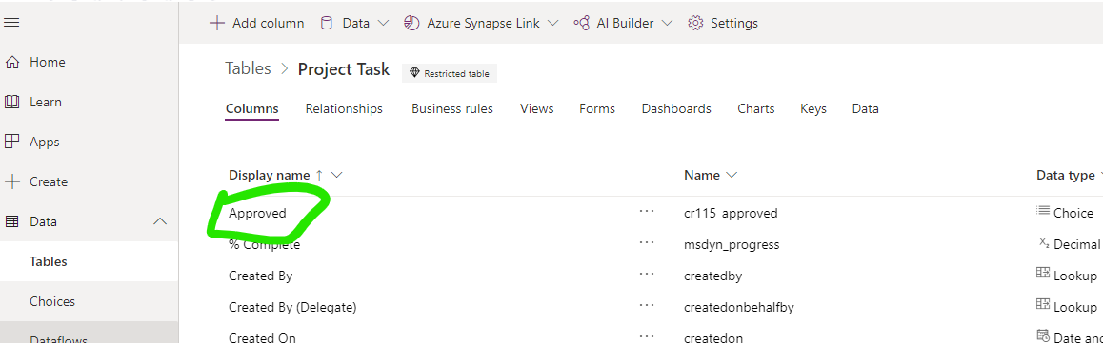Open the Display name column filter chevron

click(336, 175)
